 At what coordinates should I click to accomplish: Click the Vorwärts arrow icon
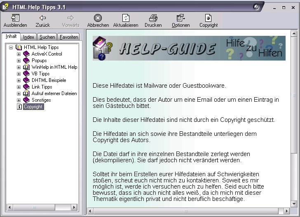pyautogui.click(x=70, y=18)
